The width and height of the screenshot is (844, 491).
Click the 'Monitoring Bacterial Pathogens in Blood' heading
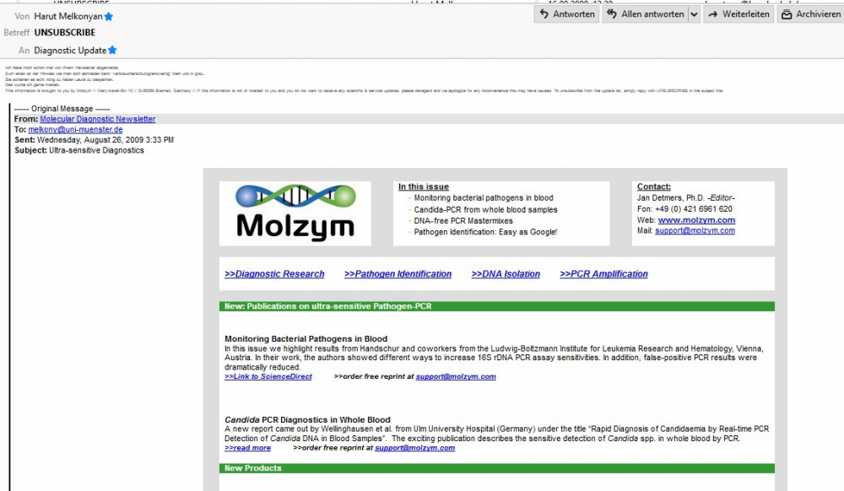pos(306,339)
